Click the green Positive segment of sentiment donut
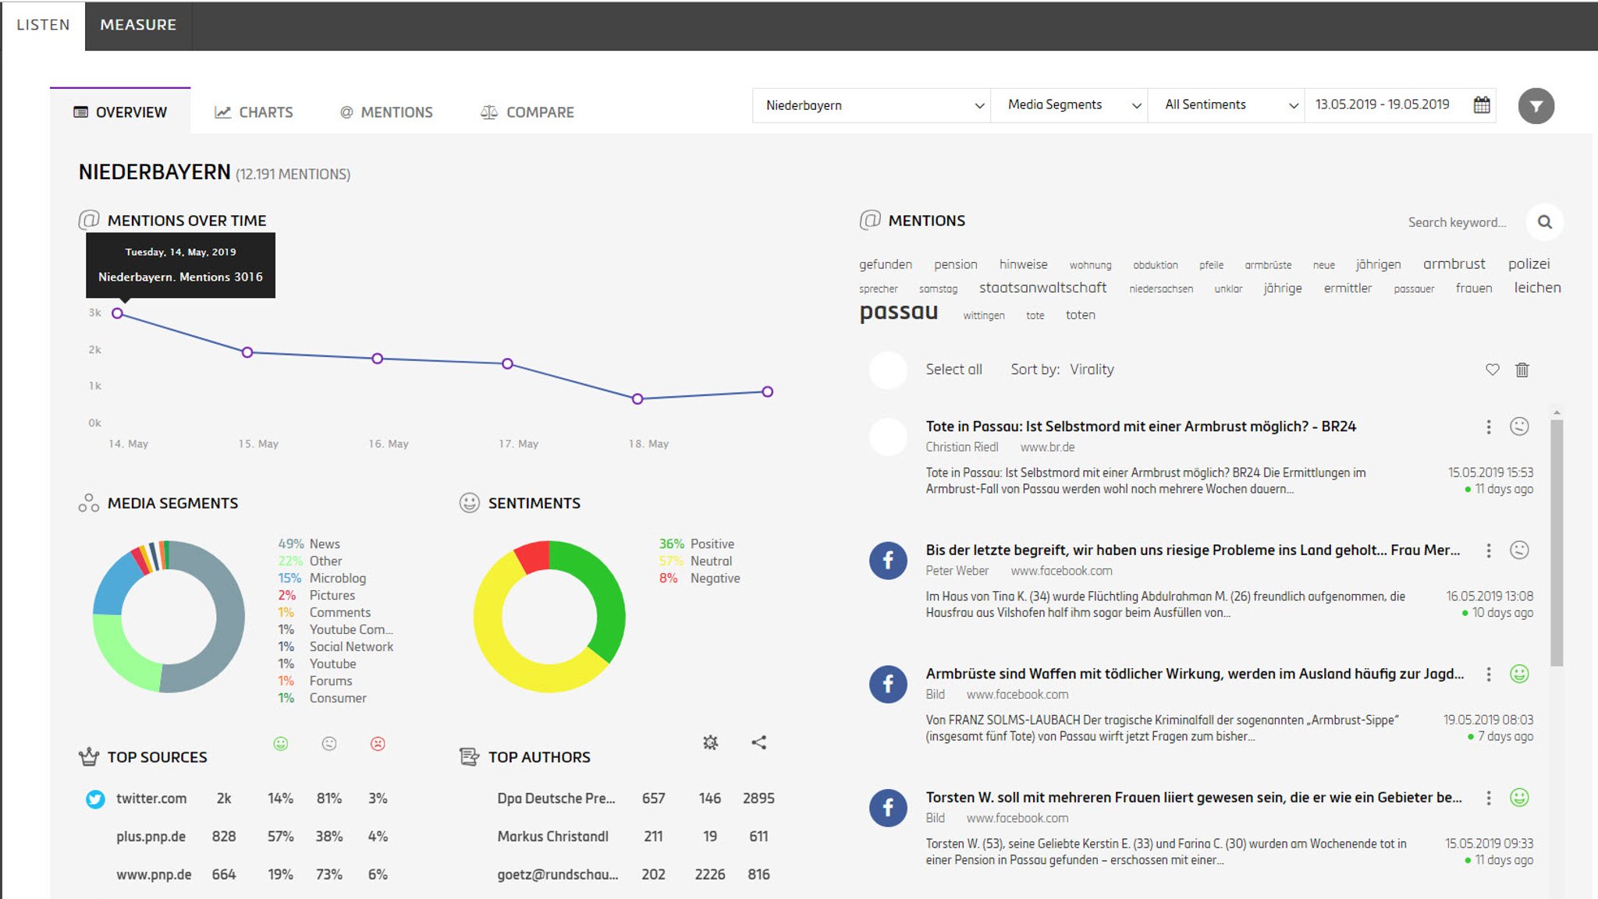1598x899 pixels. click(x=609, y=593)
